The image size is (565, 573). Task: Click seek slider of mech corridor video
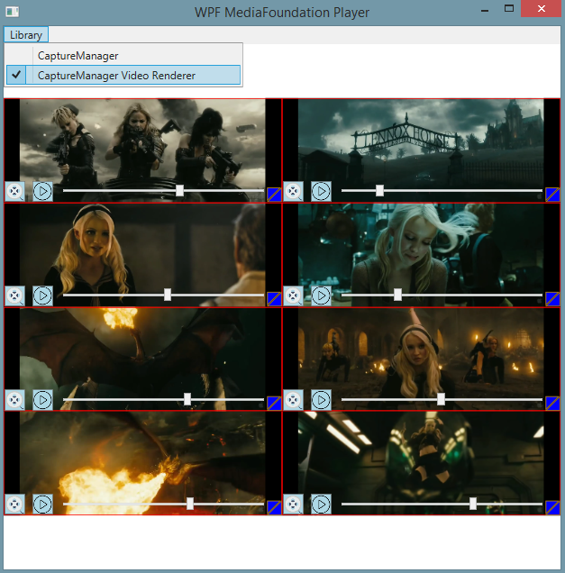pos(442,504)
